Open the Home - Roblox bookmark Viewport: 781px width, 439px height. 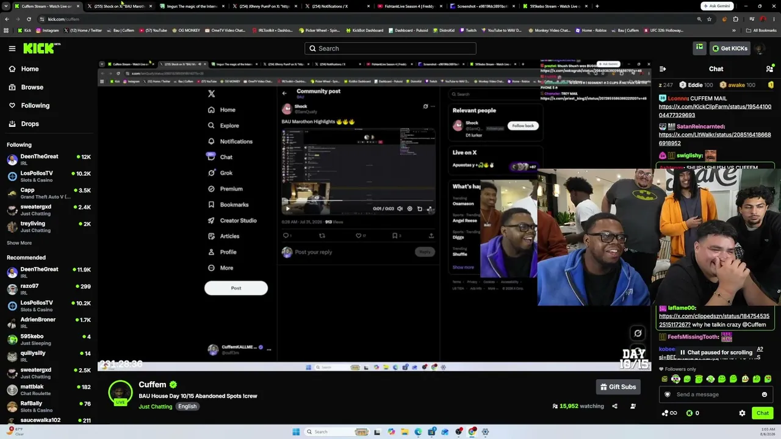coord(592,30)
